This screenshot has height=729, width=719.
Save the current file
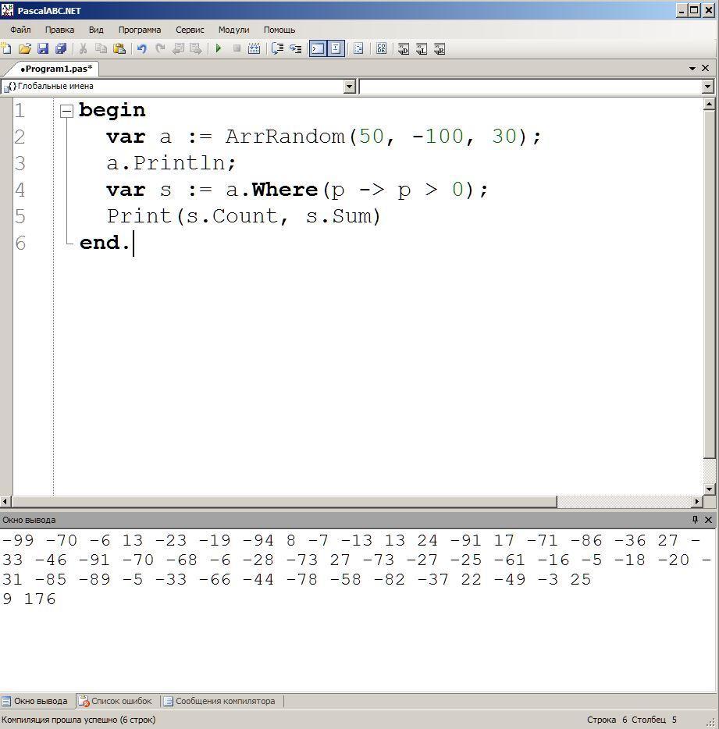[x=43, y=48]
